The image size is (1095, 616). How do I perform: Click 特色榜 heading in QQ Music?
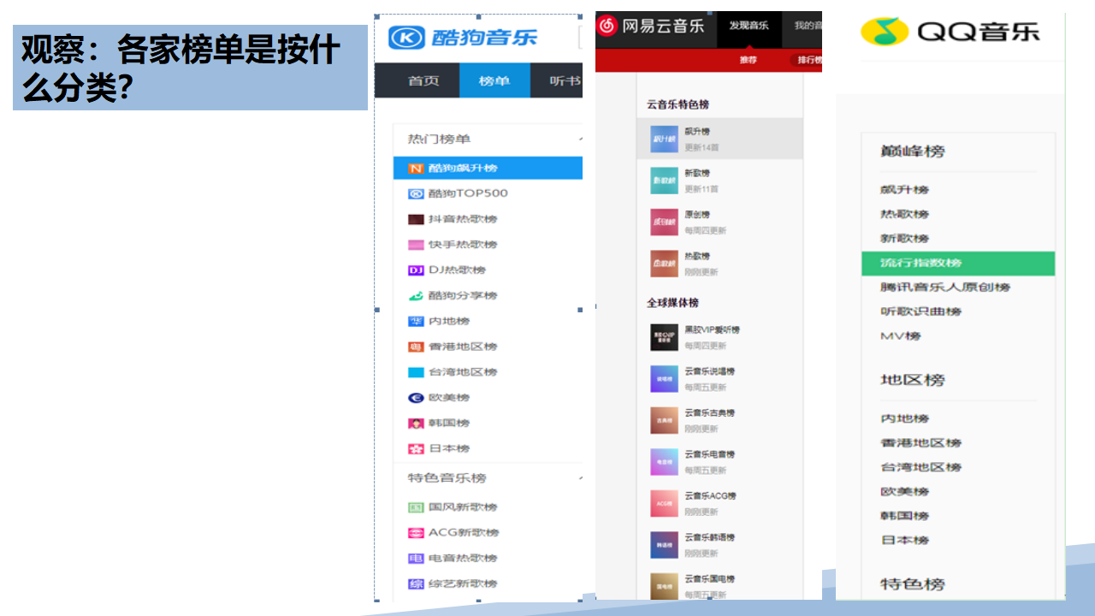pos(913,584)
